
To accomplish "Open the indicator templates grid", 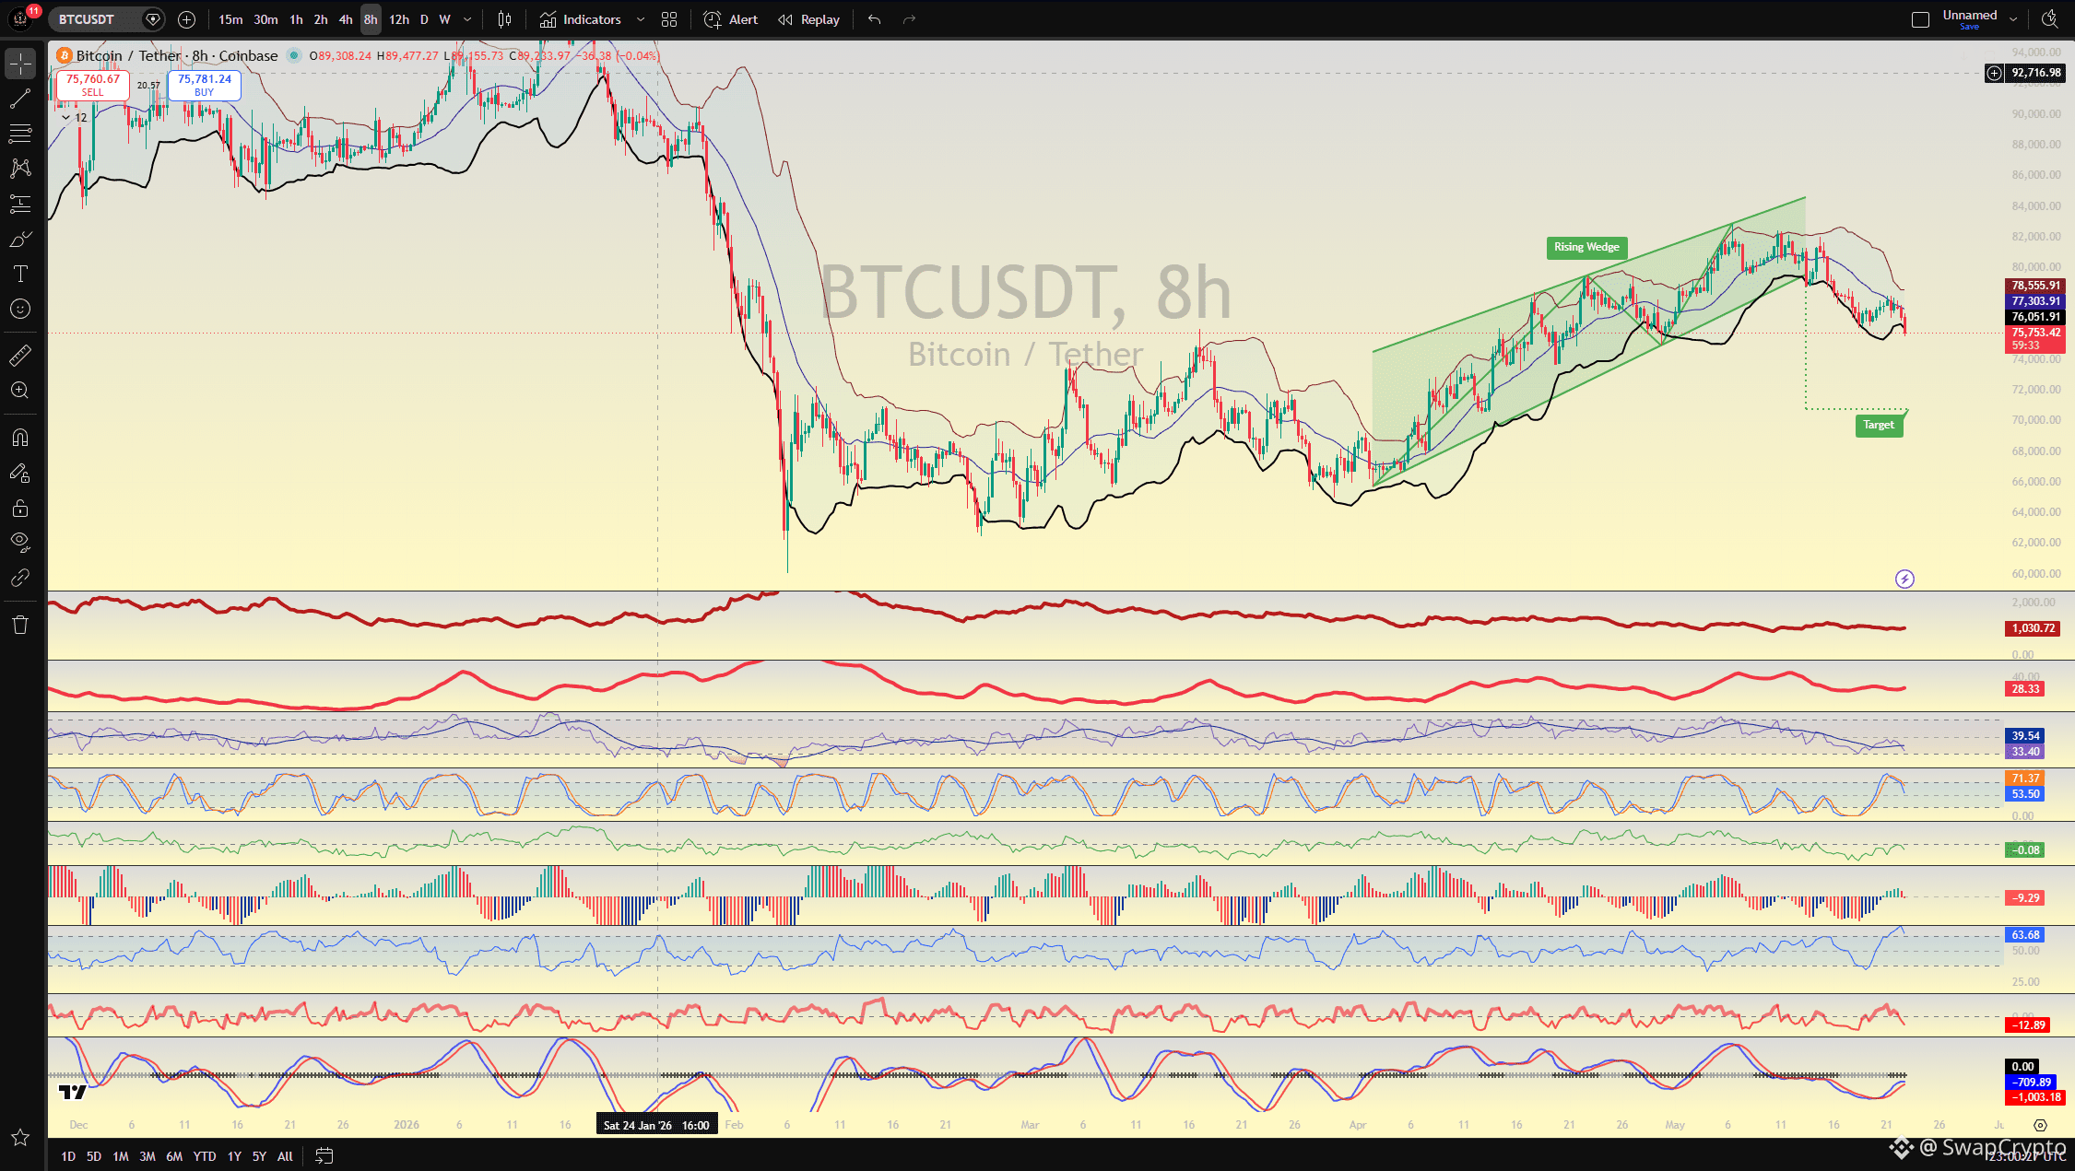I will click(669, 19).
